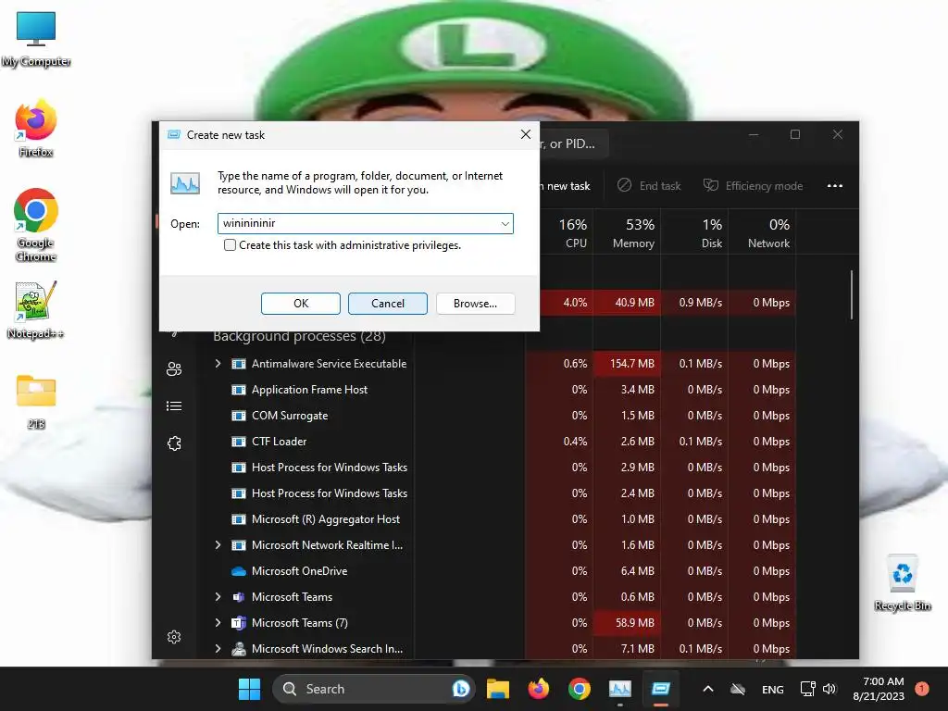The height and width of the screenshot is (711, 948).
Task: Enable Create this task with administrative privileges
Action: [230, 244]
